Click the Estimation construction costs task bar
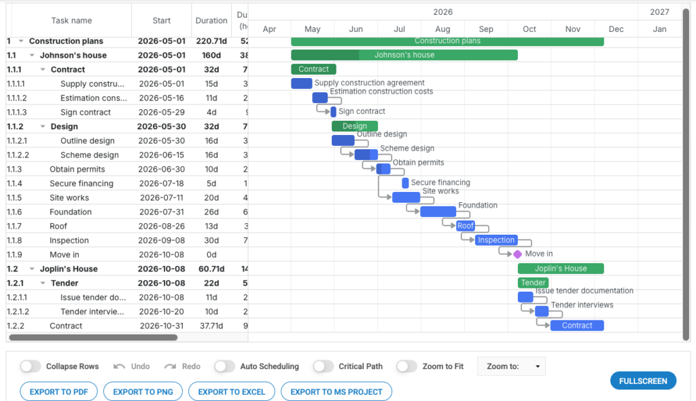 point(320,98)
